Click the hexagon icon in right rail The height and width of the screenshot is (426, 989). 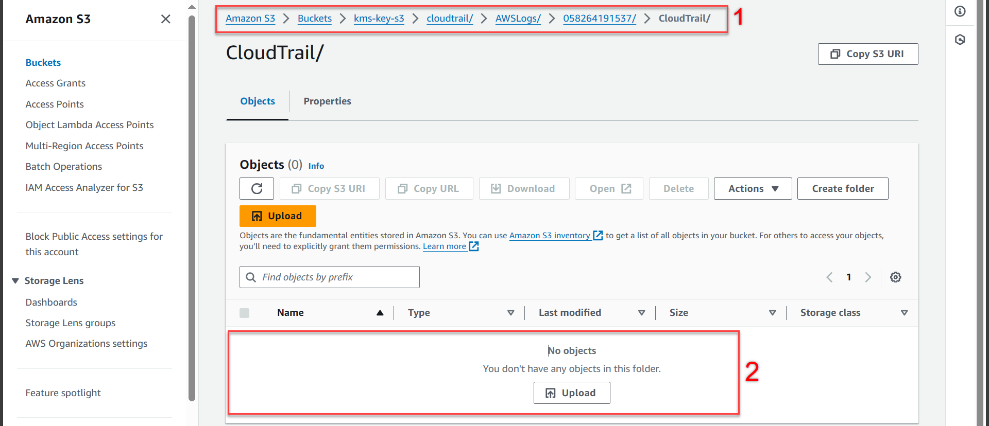(960, 40)
